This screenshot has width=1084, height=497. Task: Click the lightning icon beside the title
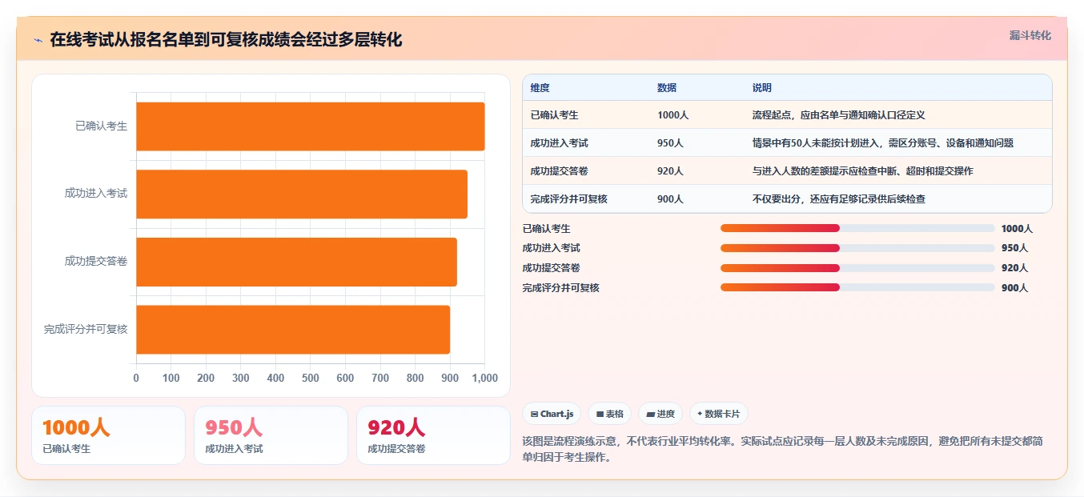coord(38,40)
